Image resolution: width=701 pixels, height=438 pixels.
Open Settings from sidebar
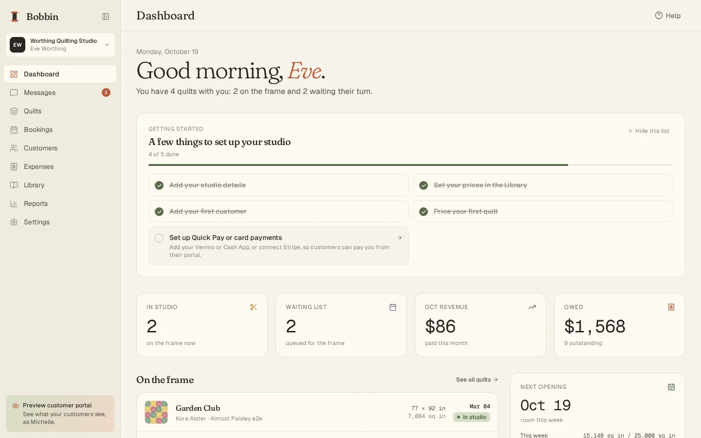pos(60,222)
